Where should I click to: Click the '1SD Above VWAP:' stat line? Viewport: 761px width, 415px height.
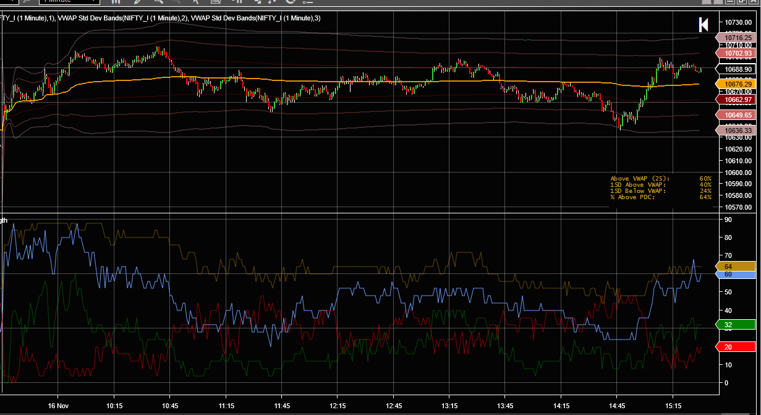661,184
